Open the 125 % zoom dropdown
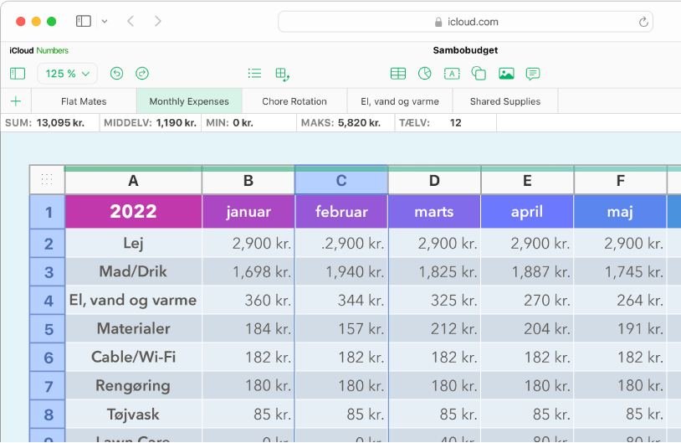The width and height of the screenshot is (681, 443). pyautogui.click(x=67, y=74)
